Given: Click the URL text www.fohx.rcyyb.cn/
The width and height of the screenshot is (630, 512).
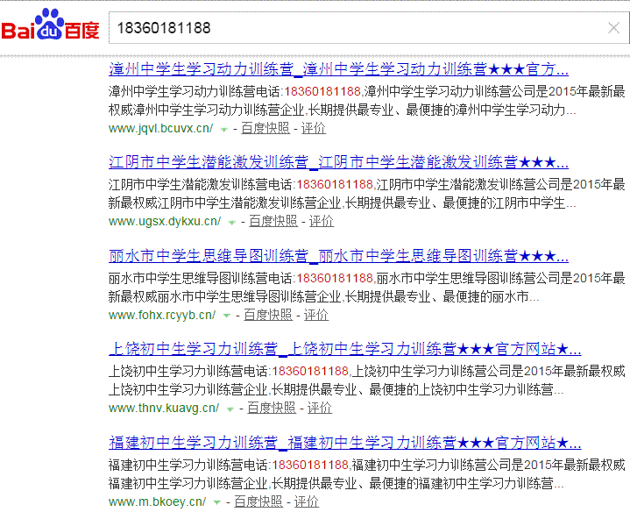Looking at the screenshot, I should [x=162, y=315].
